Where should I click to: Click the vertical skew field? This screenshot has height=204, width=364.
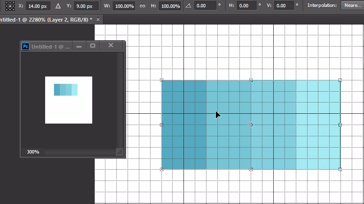click(x=284, y=5)
